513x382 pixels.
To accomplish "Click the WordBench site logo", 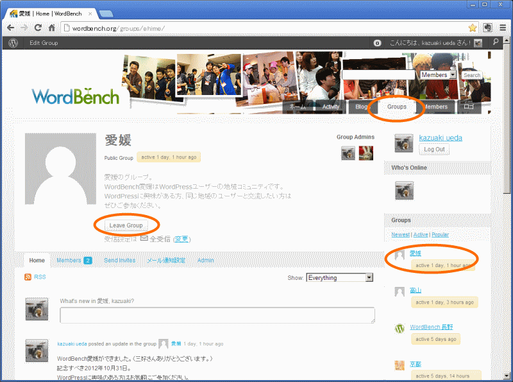I will (x=76, y=96).
